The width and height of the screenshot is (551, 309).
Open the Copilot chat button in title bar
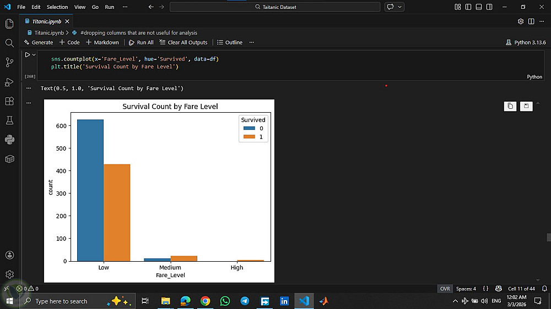(x=390, y=7)
